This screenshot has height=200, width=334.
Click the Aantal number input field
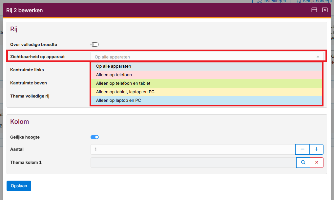tap(193, 149)
